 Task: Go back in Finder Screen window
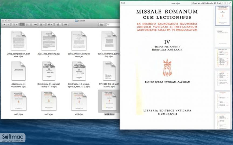click(x=4, y=24)
